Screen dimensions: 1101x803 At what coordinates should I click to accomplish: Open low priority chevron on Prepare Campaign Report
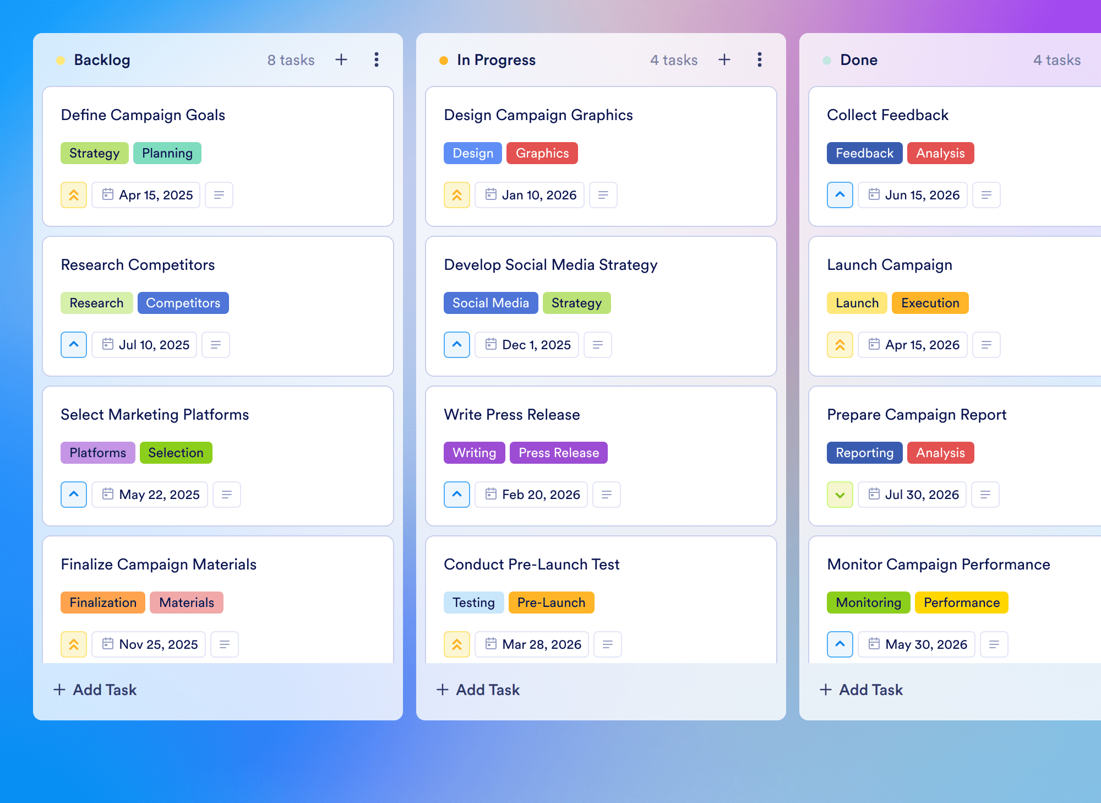[840, 495]
